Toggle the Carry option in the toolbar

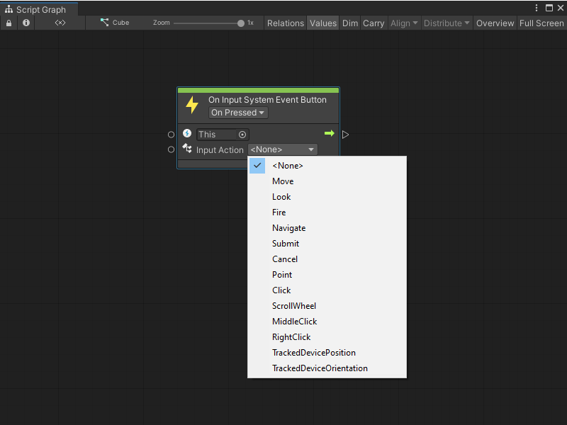point(374,23)
